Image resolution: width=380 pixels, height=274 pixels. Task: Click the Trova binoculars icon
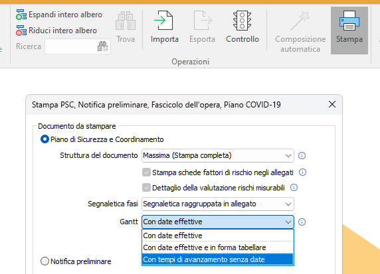click(126, 21)
